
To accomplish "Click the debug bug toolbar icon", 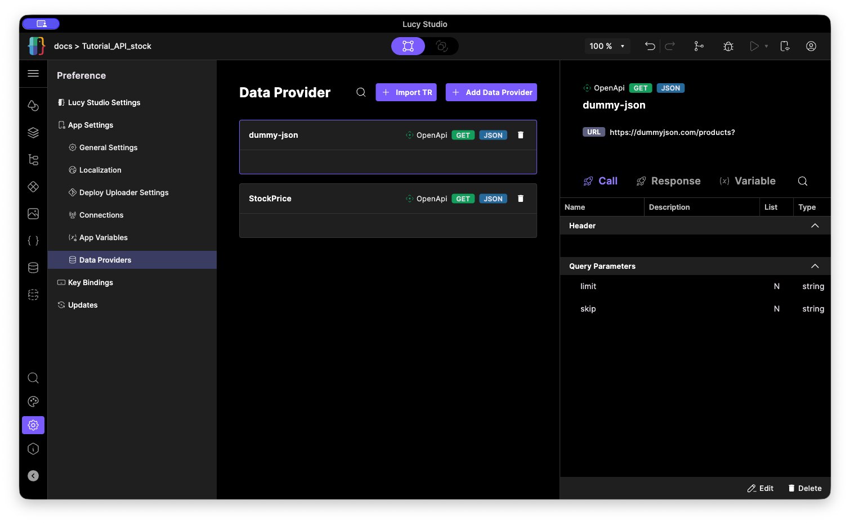I will pos(728,46).
